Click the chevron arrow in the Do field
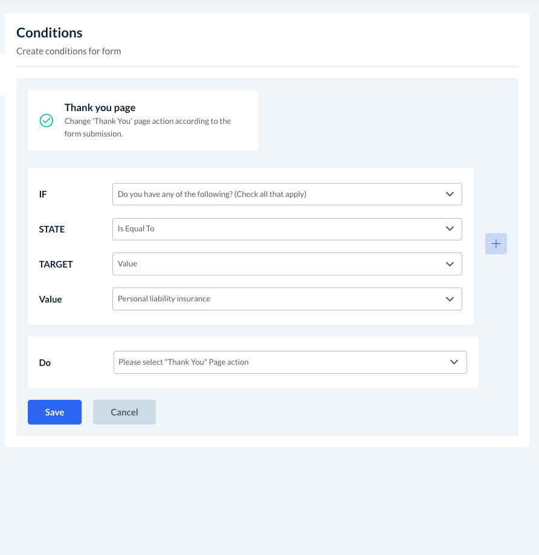 click(454, 362)
